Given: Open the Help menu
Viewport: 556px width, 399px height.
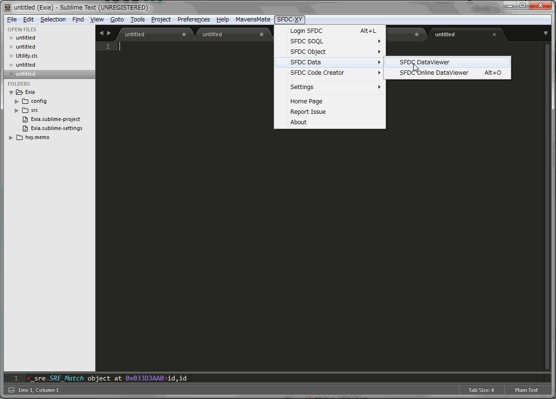Looking at the screenshot, I should pos(223,20).
